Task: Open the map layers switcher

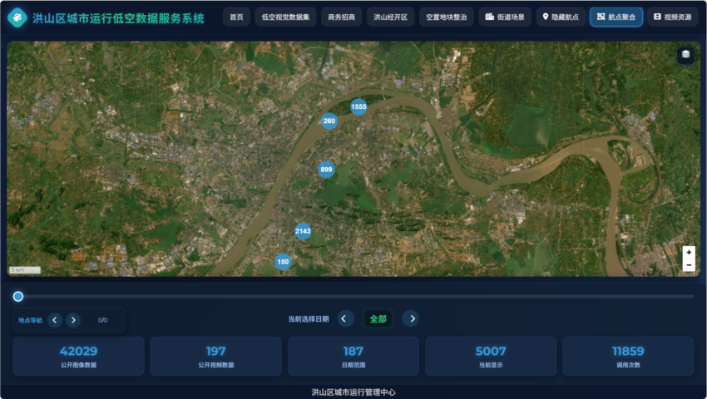Action: pos(685,55)
